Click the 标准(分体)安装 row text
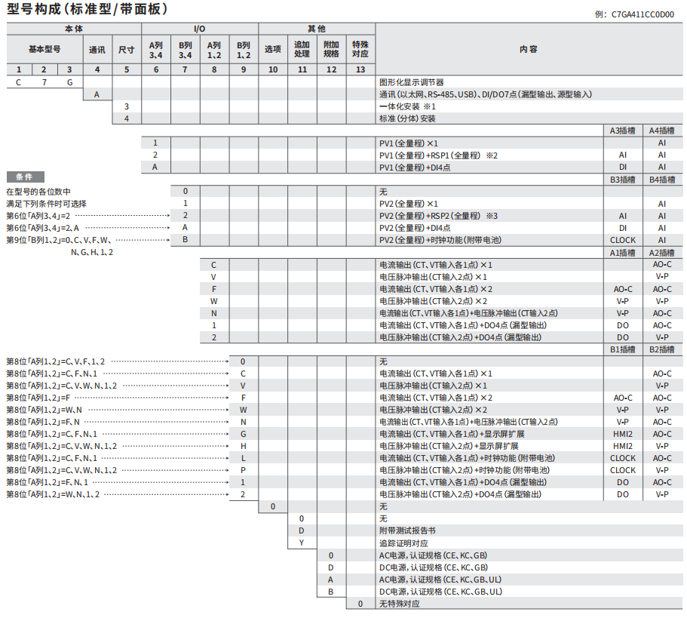This screenshot has width=687, height=618. [407, 118]
